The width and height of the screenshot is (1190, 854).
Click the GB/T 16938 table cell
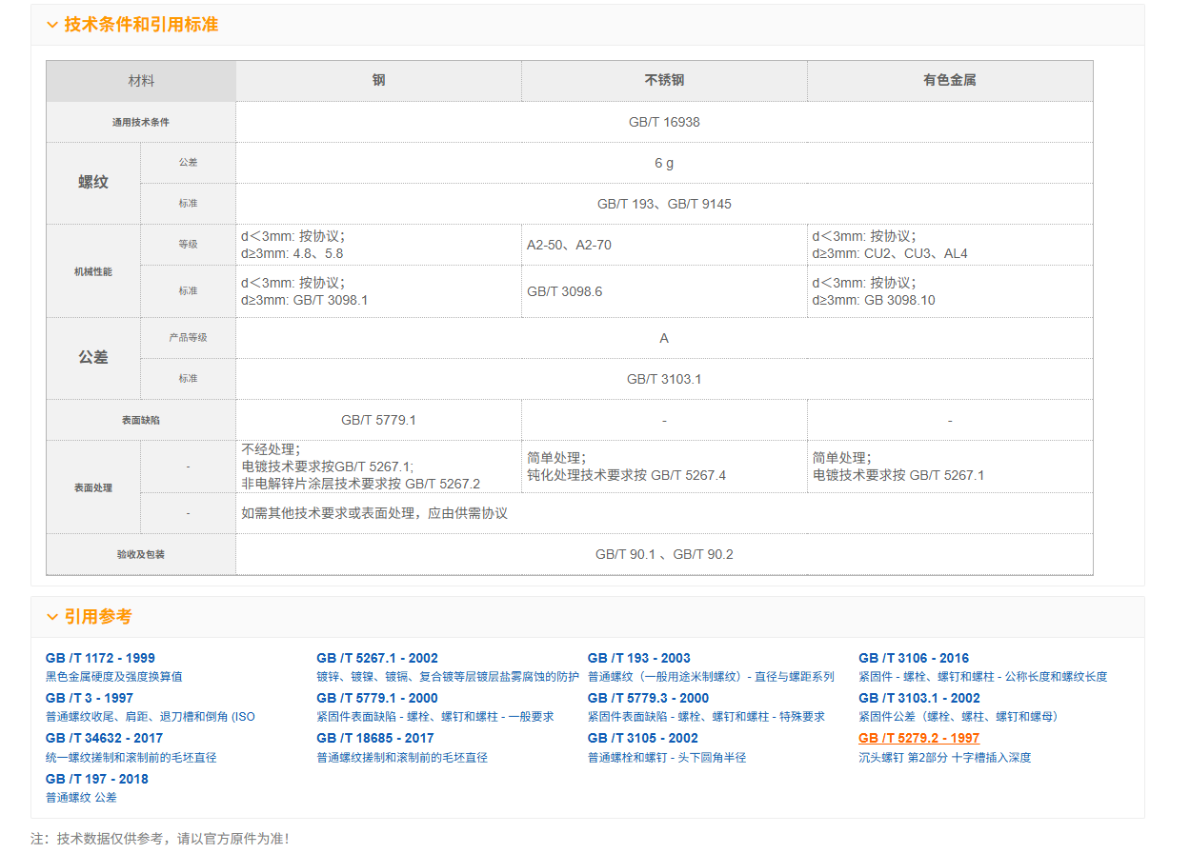[664, 122]
